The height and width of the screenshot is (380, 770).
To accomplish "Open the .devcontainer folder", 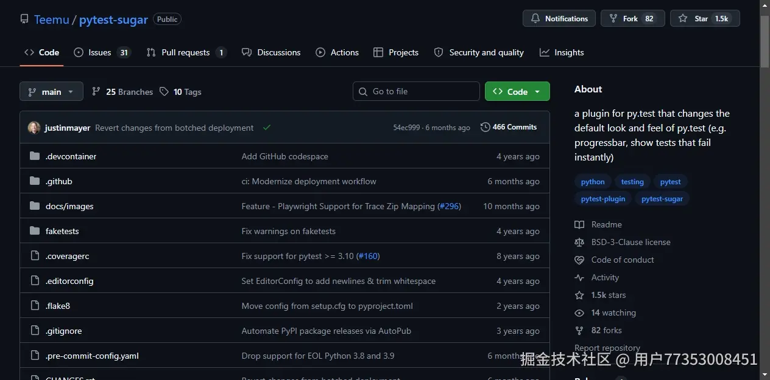I will (x=71, y=156).
